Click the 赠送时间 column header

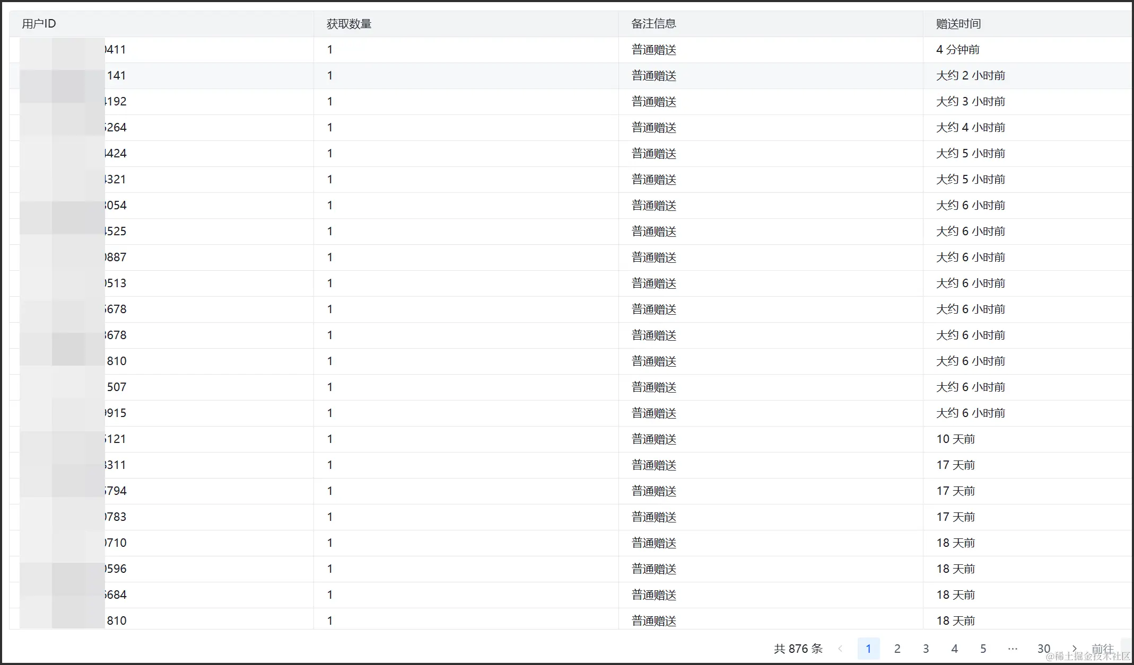click(958, 24)
